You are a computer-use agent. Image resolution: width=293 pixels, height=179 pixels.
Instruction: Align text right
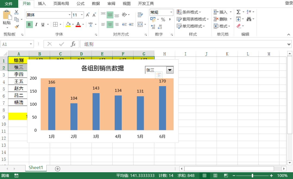click(x=117, y=24)
